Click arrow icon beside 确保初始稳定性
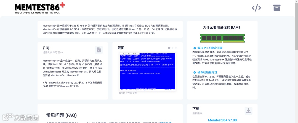This screenshot has width=298, height=123. (195, 72)
